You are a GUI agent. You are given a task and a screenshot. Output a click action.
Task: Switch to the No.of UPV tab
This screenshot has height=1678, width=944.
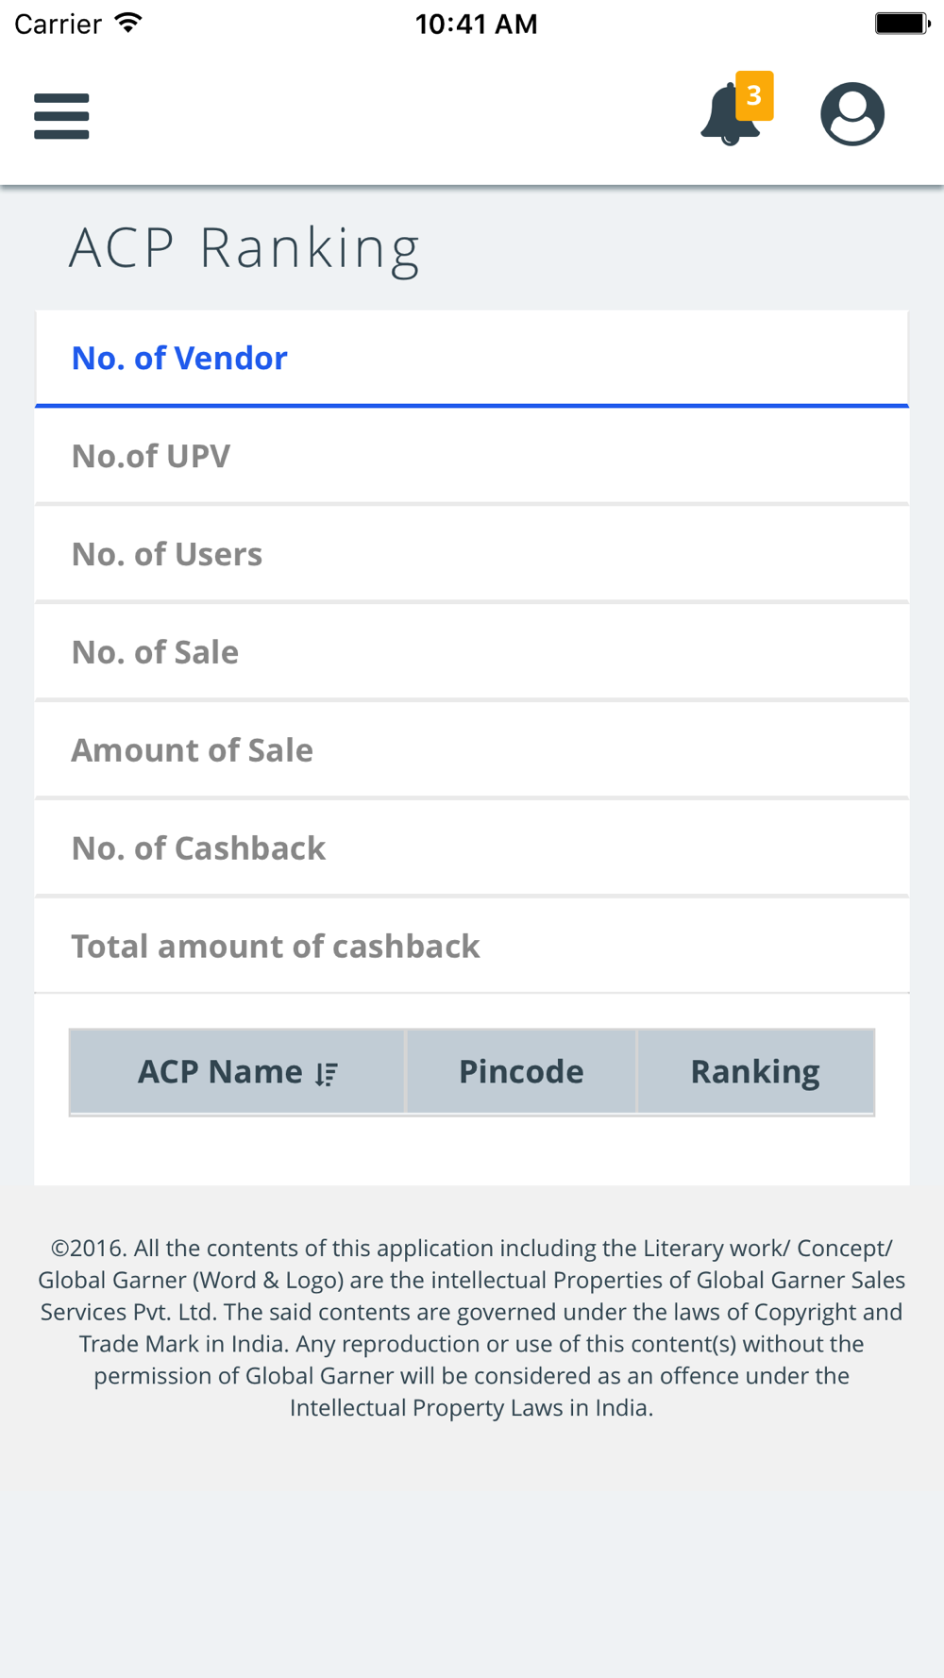(472, 457)
